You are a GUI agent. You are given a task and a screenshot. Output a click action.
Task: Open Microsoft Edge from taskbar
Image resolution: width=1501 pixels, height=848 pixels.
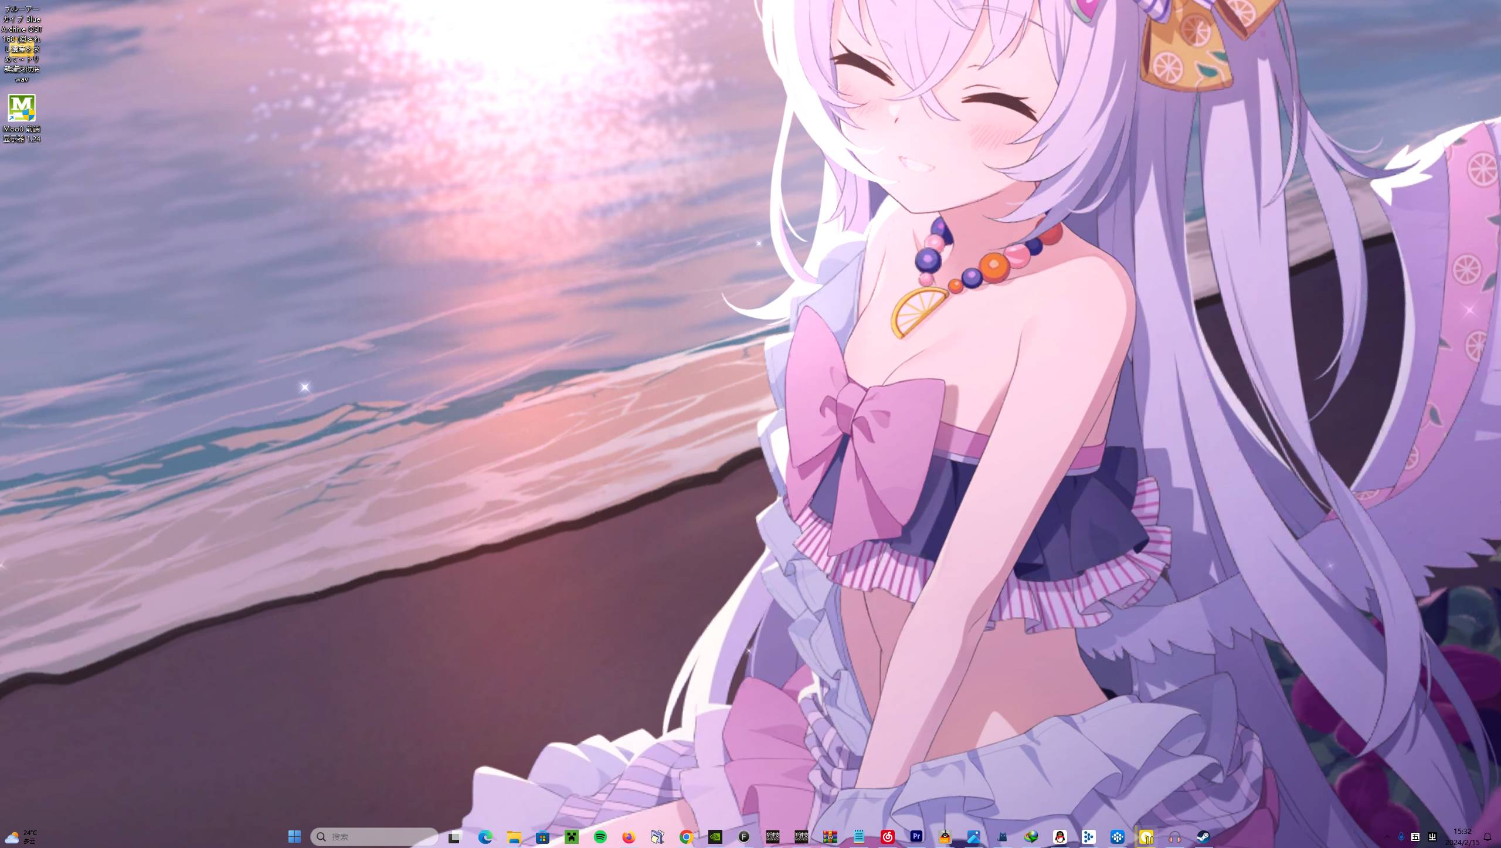tap(485, 837)
